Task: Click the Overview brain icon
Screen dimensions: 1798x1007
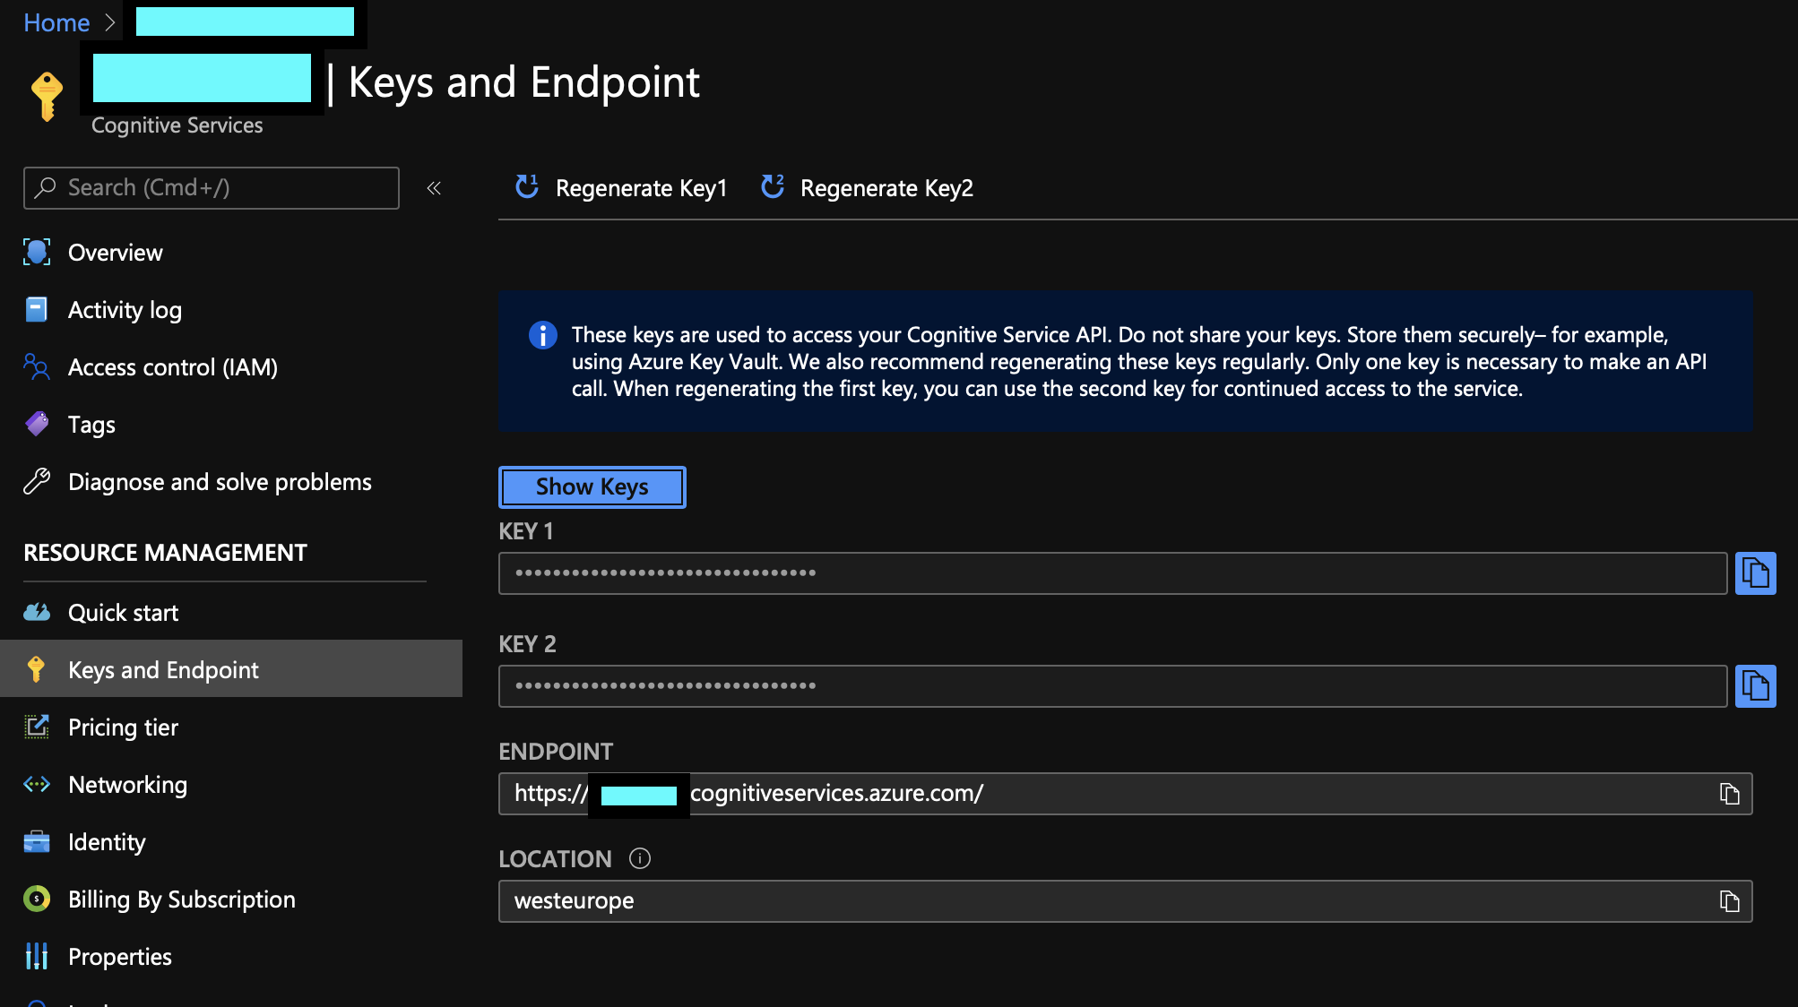Action: pyautogui.click(x=37, y=253)
